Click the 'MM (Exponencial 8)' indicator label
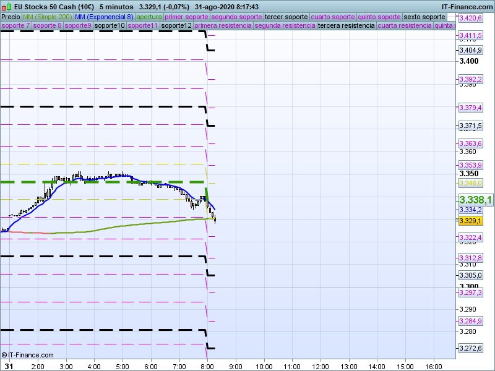Viewport: 495px width, 371px height. point(100,17)
